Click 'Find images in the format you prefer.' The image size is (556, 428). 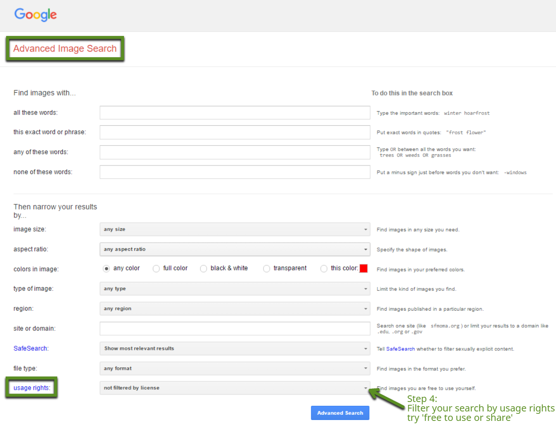click(x=421, y=369)
